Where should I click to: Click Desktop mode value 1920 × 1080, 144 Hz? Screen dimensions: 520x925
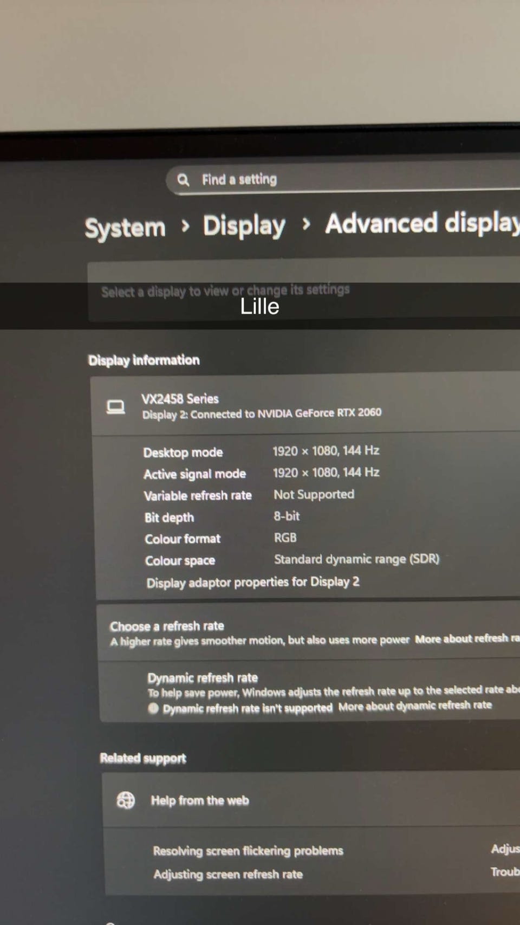pos(326,451)
